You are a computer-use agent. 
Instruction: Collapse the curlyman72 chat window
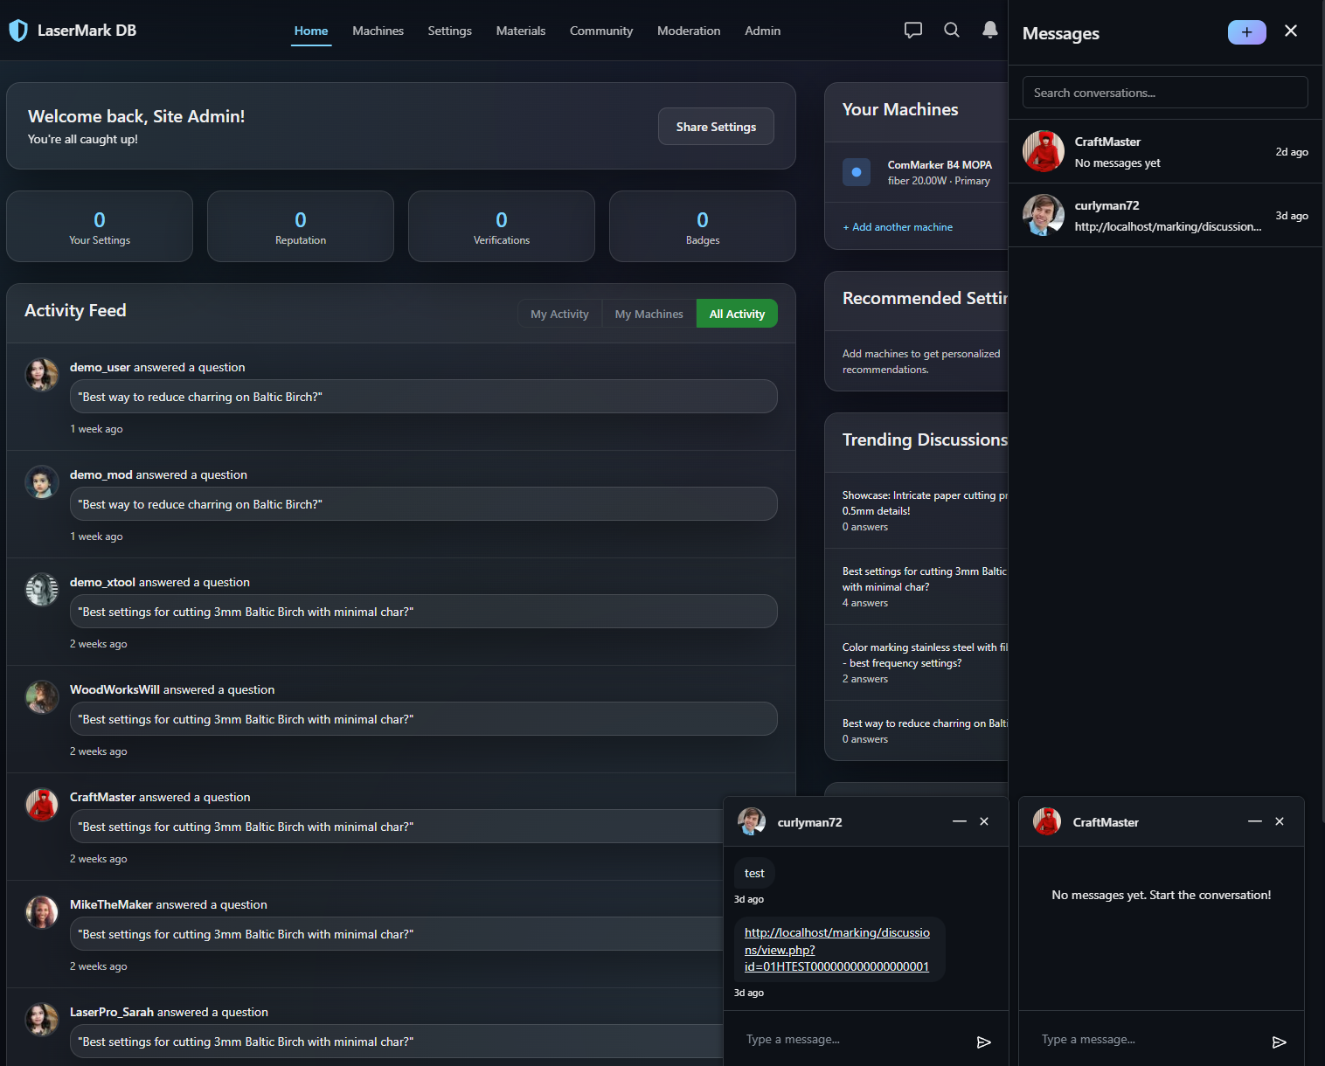pos(960,821)
